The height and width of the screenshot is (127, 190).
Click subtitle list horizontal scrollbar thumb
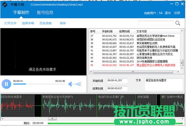point(133,72)
